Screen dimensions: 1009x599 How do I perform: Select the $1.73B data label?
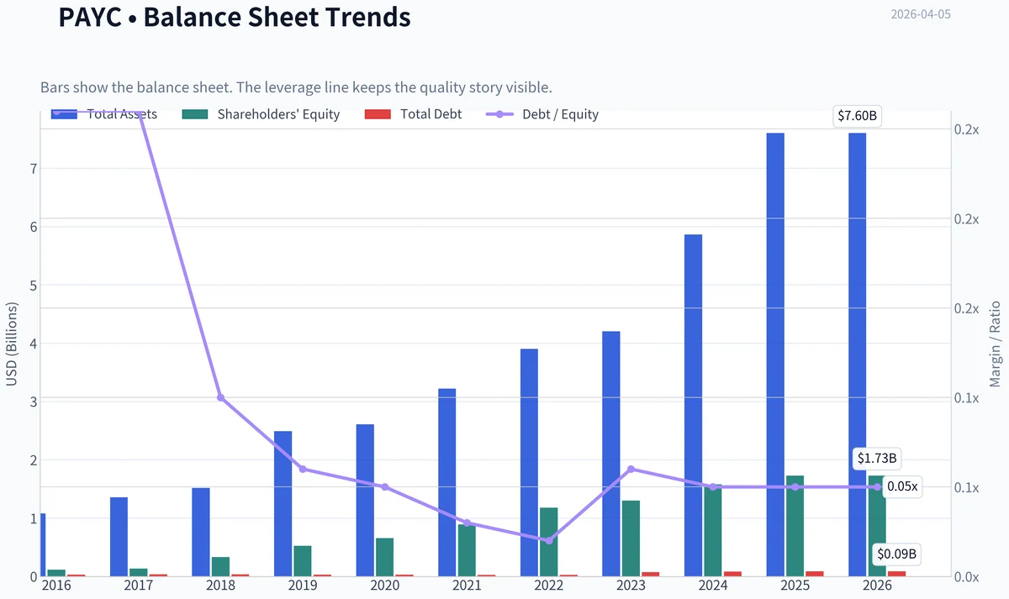(877, 459)
